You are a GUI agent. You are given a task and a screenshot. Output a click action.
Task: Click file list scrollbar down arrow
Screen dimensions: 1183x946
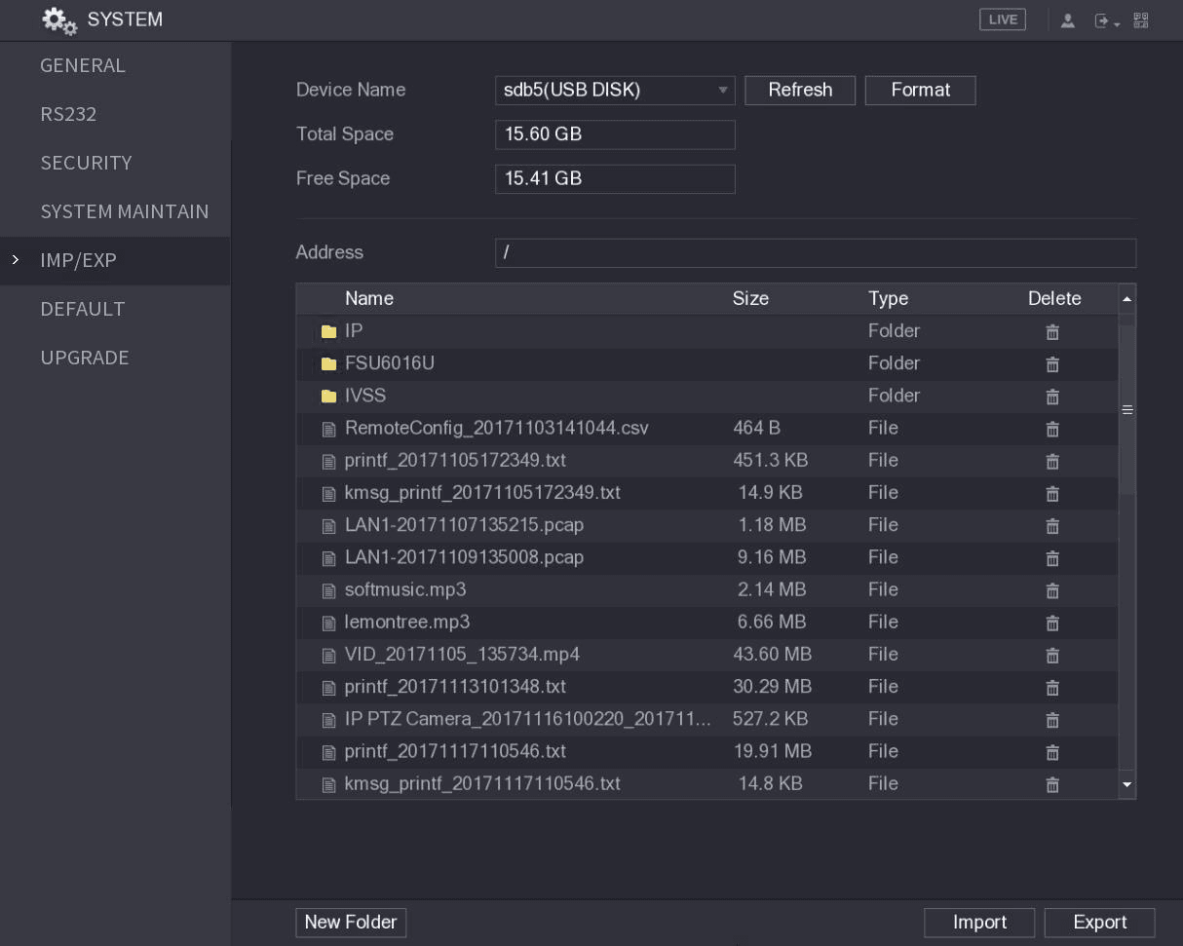(x=1127, y=783)
